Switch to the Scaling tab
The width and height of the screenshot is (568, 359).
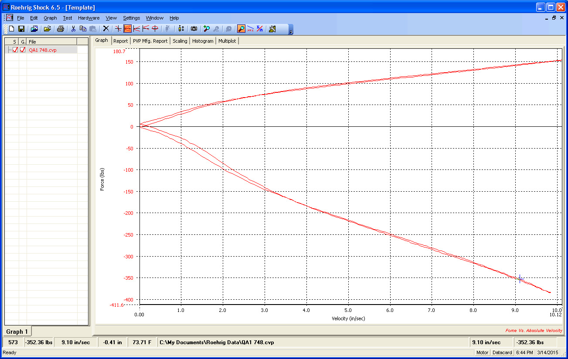point(180,41)
